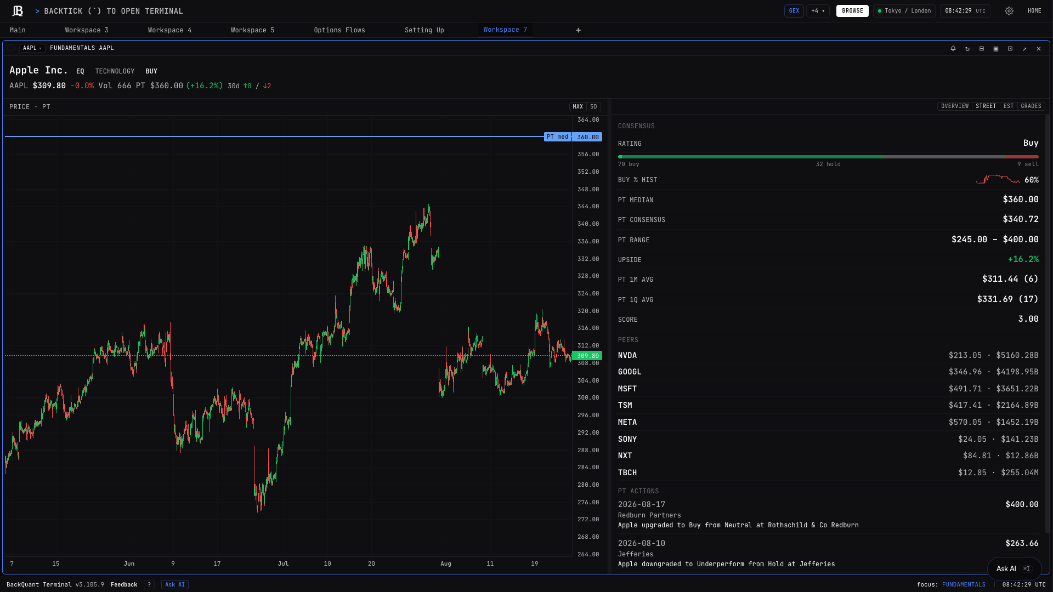Open the AAPL ticker dropdown

click(x=32, y=48)
